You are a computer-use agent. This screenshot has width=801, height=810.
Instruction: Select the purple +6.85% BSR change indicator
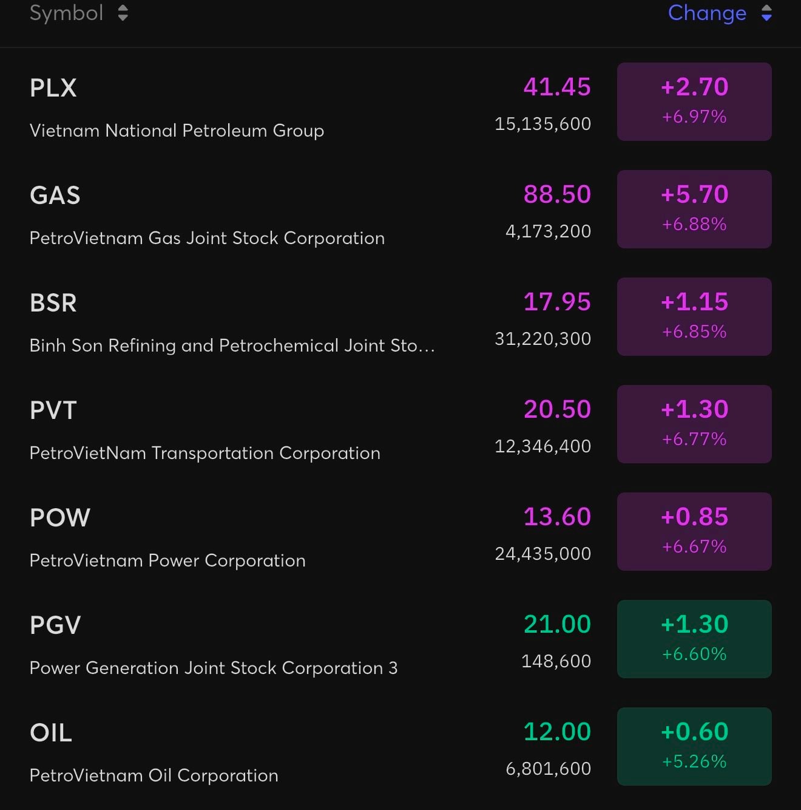(x=694, y=332)
